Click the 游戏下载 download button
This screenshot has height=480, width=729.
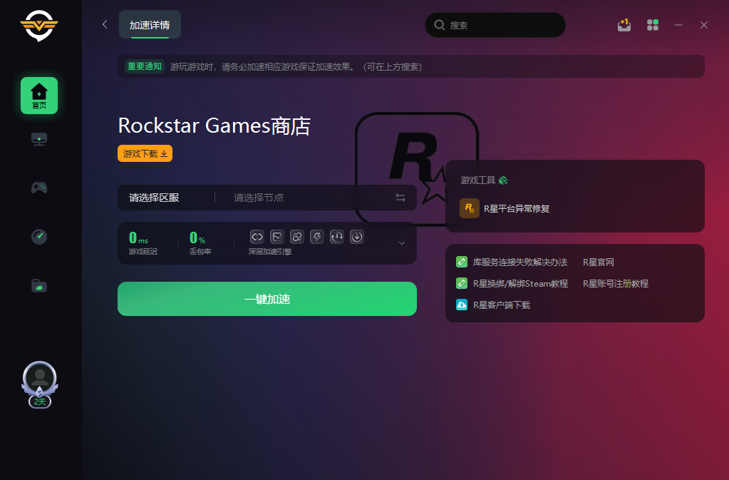(145, 153)
